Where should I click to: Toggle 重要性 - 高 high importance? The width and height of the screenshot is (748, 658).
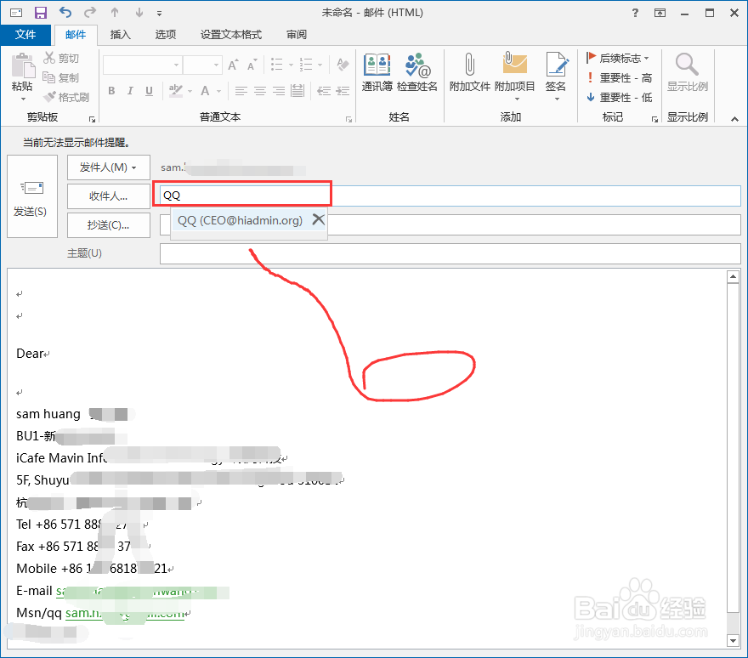[x=619, y=77]
